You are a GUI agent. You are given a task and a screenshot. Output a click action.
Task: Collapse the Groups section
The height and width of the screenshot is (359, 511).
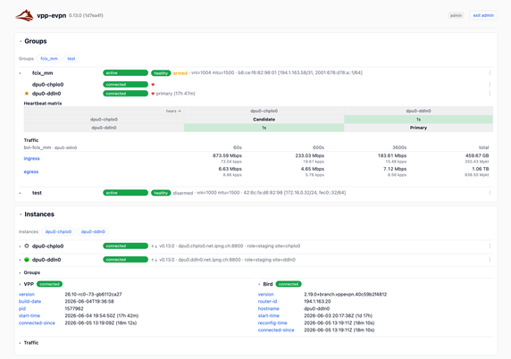click(x=21, y=41)
